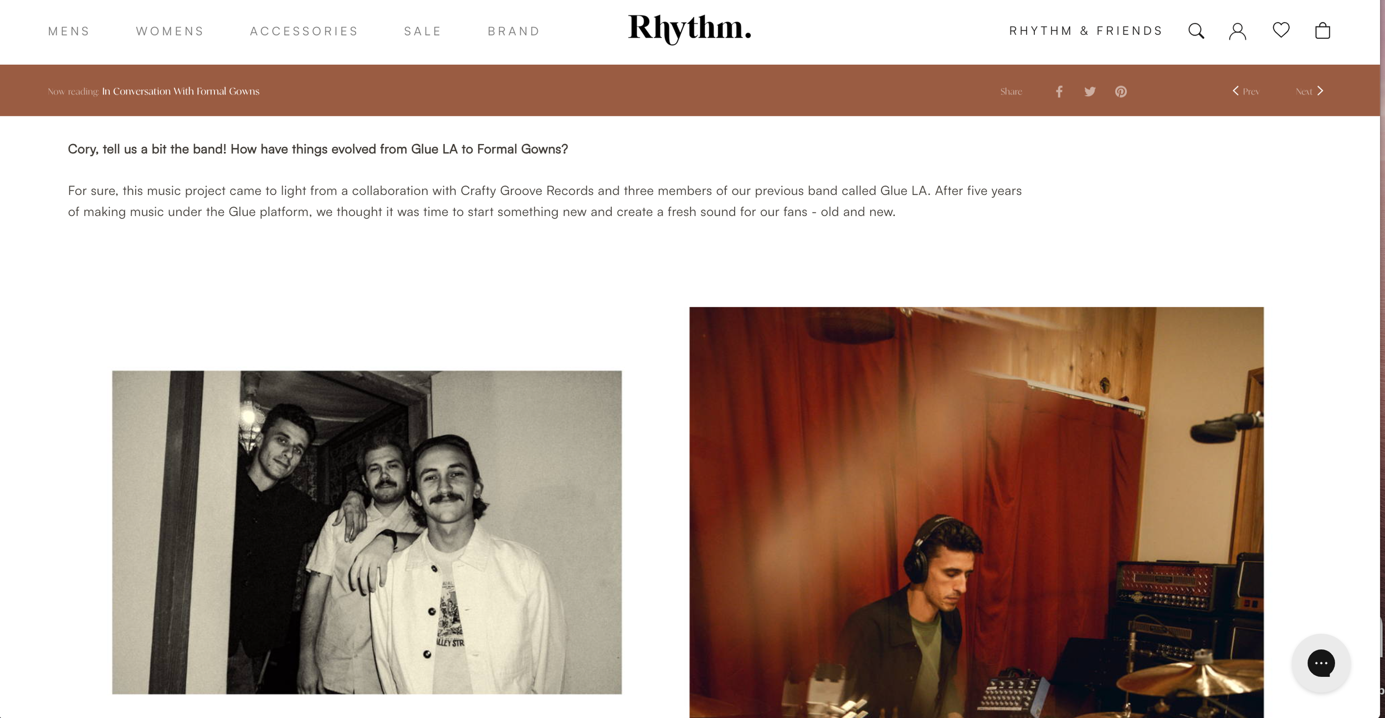Open the Womens menu
The height and width of the screenshot is (718, 1385).
[170, 32]
